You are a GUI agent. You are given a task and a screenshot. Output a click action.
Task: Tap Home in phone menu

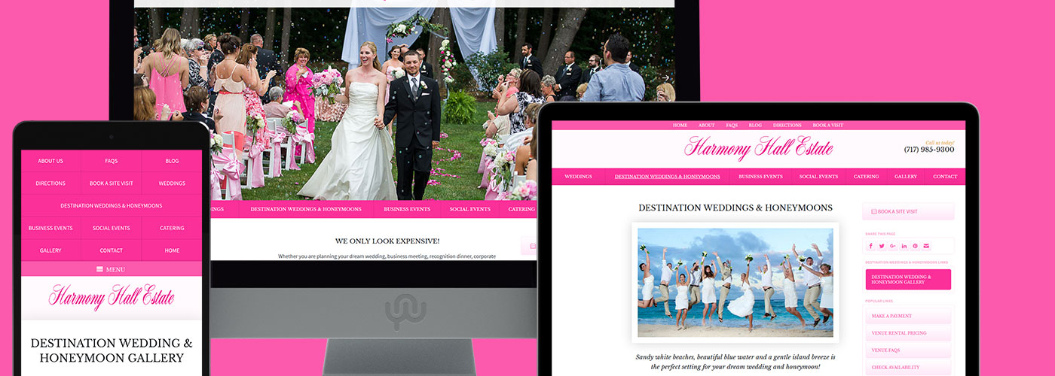(x=172, y=250)
